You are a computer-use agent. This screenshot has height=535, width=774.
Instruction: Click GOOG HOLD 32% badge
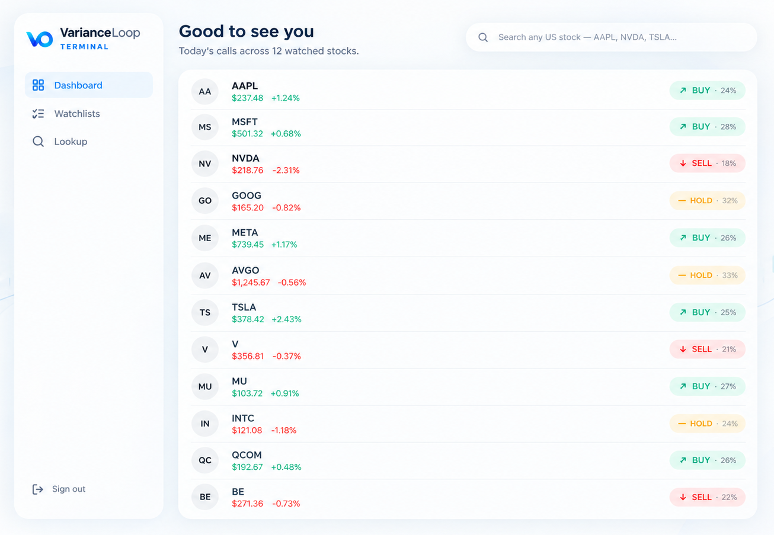tap(708, 201)
